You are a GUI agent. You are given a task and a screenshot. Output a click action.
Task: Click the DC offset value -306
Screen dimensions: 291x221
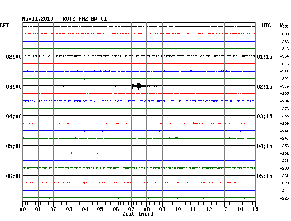(284, 86)
